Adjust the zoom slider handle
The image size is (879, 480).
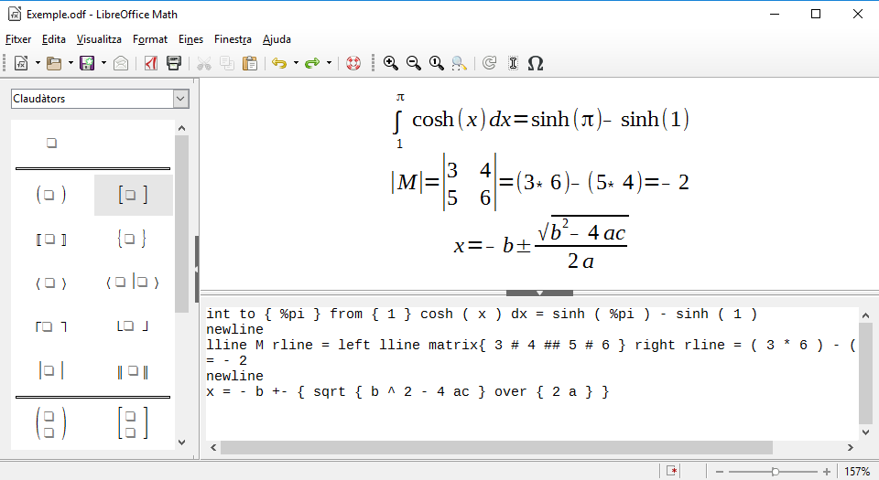click(x=776, y=472)
